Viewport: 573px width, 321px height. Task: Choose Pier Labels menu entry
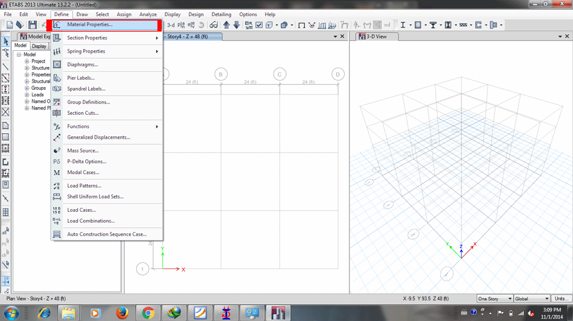[x=106, y=78]
